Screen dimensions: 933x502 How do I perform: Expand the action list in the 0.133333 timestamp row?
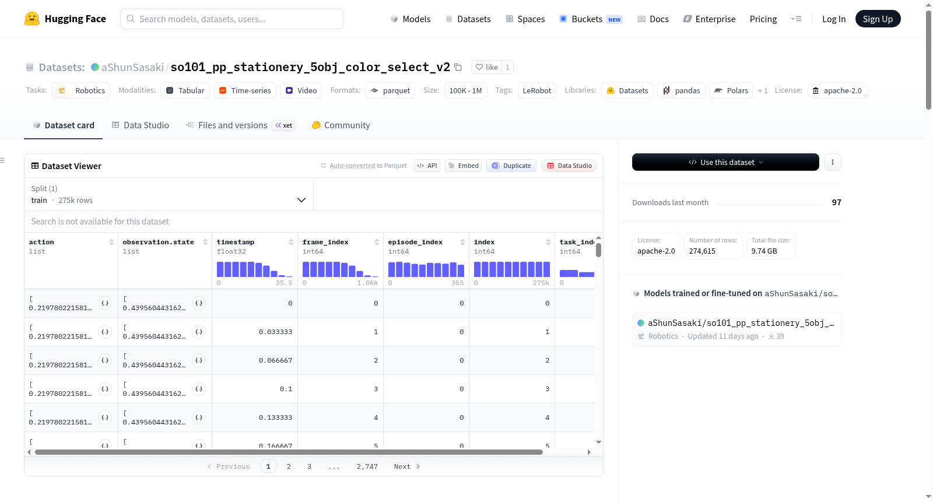click(105, 417)
